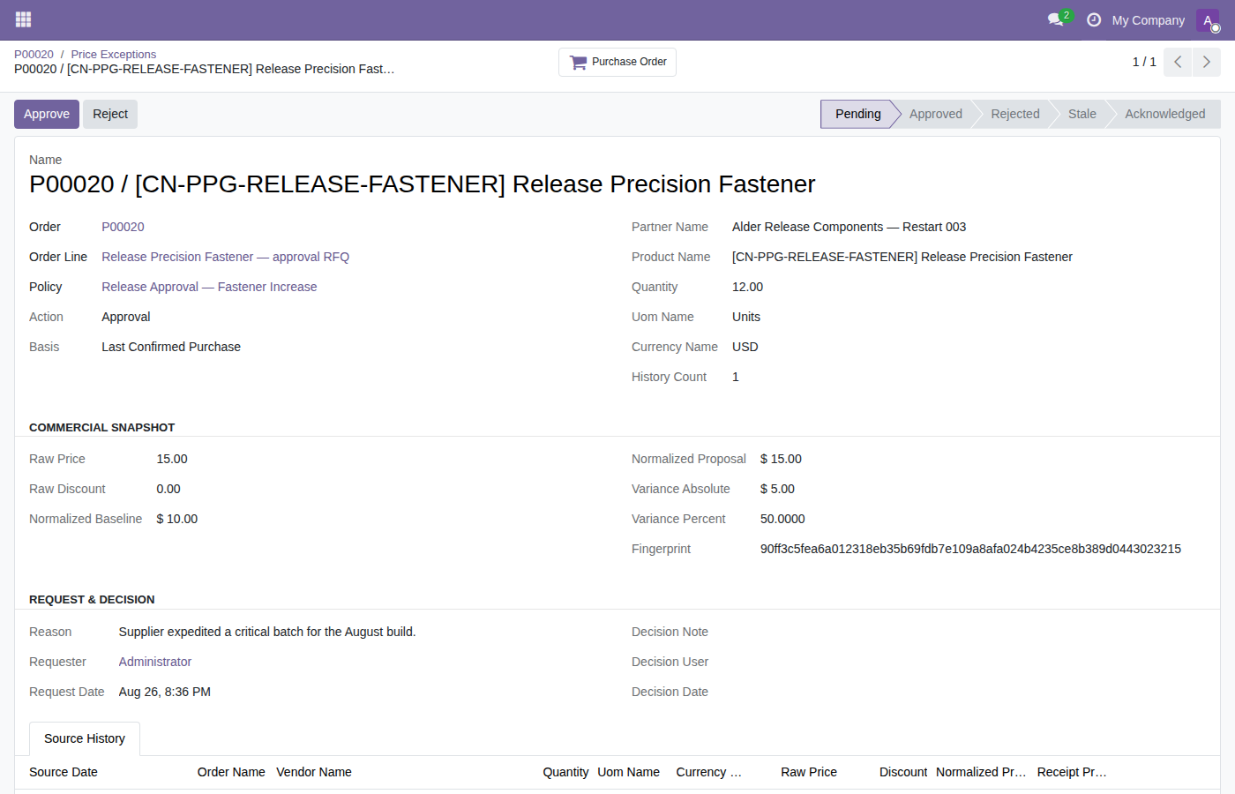Image resolution: width=1235 pixels, height=794 pixels.
Task: Select the Approved status stage
Action: coord(936,114)
